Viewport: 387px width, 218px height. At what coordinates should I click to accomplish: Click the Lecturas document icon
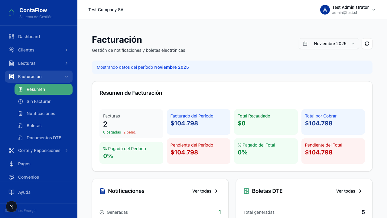11,63
